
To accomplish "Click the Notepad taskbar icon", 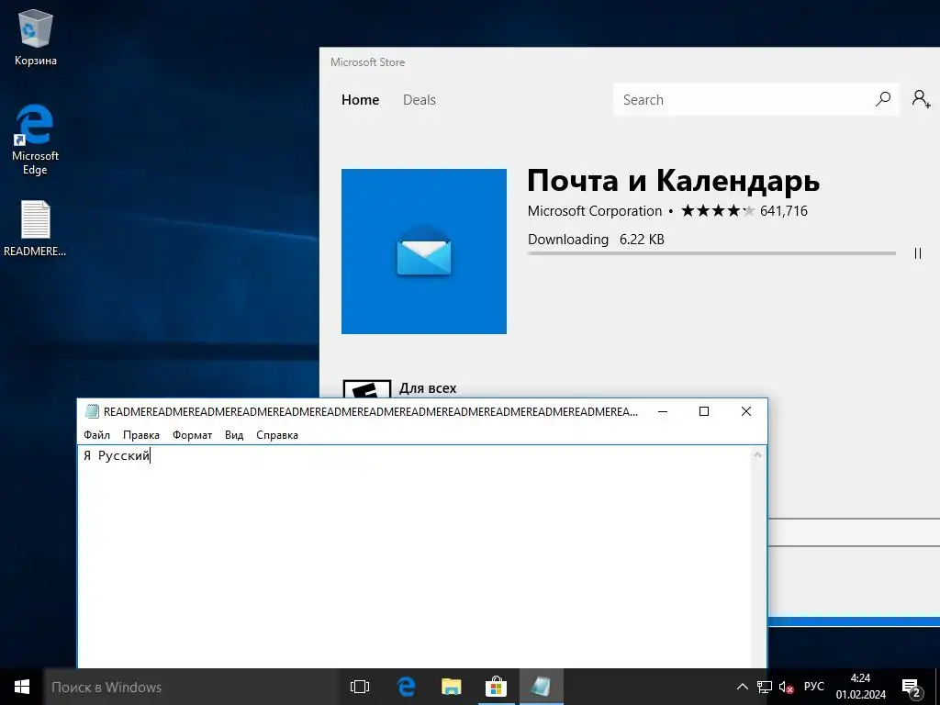I will 541,687.
